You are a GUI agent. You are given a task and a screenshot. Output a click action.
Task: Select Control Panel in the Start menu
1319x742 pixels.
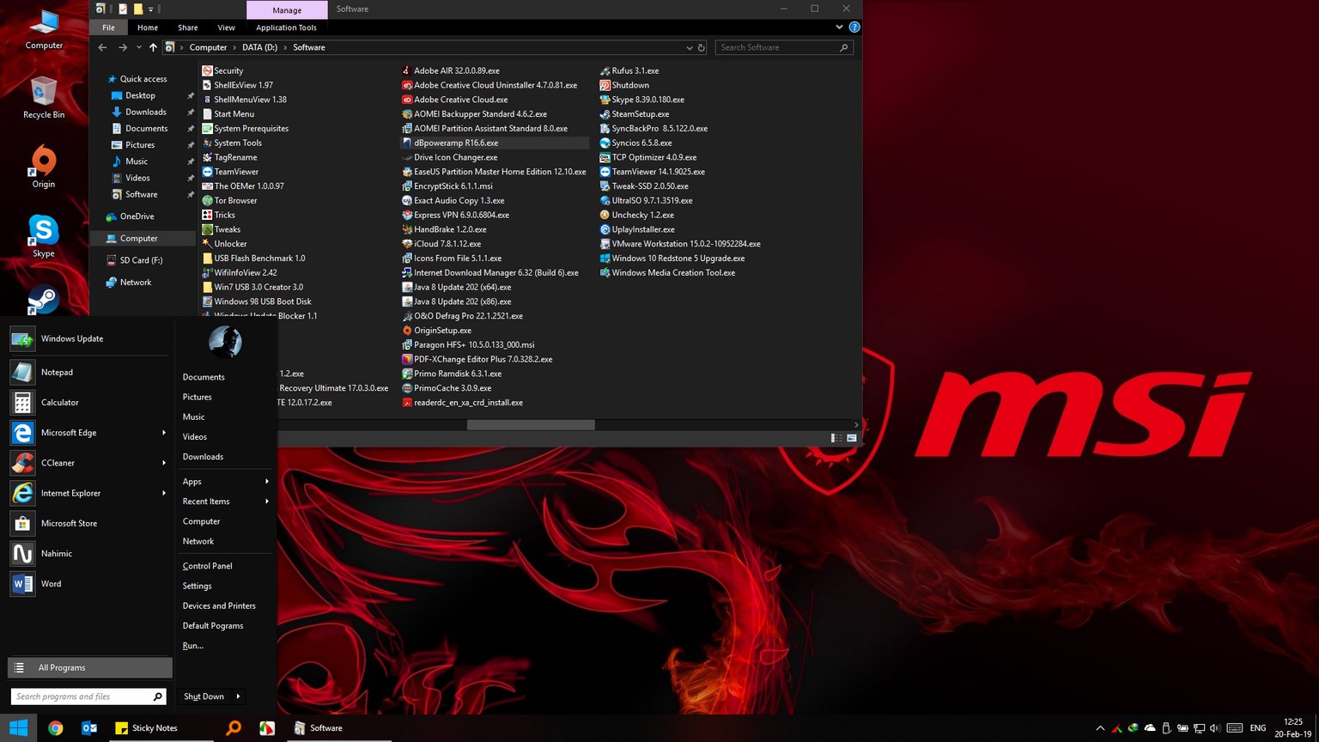[207, 566]
